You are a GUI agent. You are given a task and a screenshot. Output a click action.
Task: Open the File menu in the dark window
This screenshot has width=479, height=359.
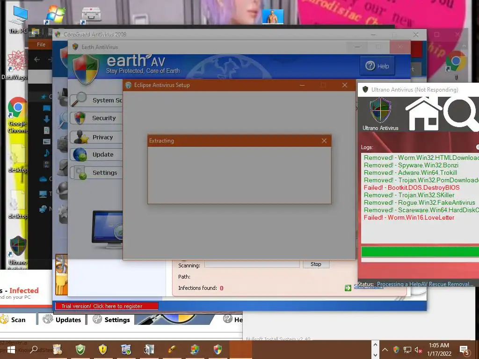click(x=41, y=44)
